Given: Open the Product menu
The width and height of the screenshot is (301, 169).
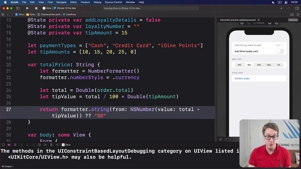Looking at the screenshot, I should (x=85, y=2).
